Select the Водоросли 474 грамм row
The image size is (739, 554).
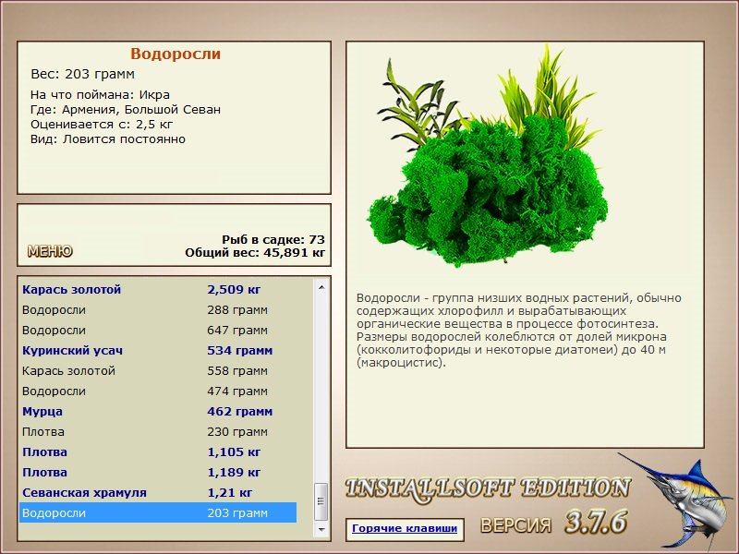[x=158, y=391]
